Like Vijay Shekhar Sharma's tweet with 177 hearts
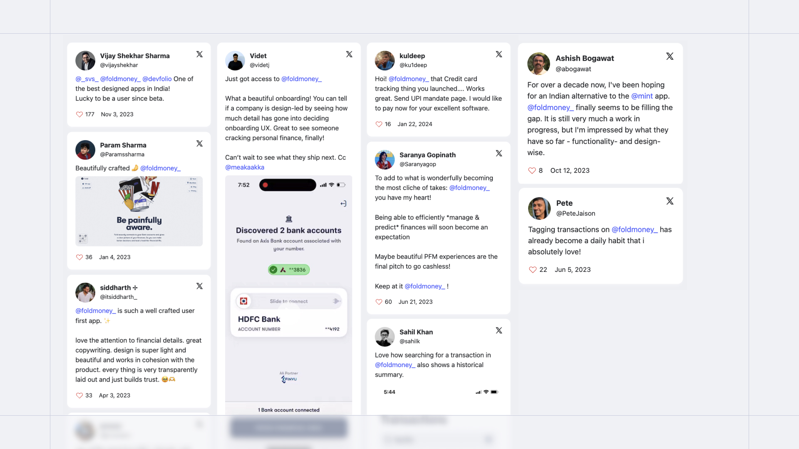799x449 pixels. pos(79,114)
